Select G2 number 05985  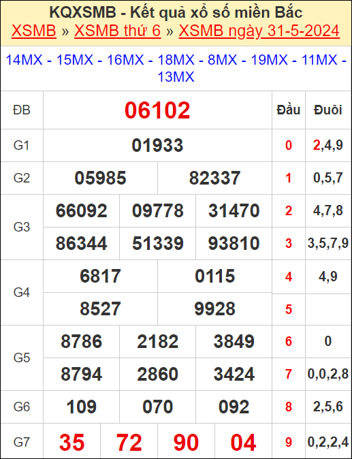[x=100, y=178]
